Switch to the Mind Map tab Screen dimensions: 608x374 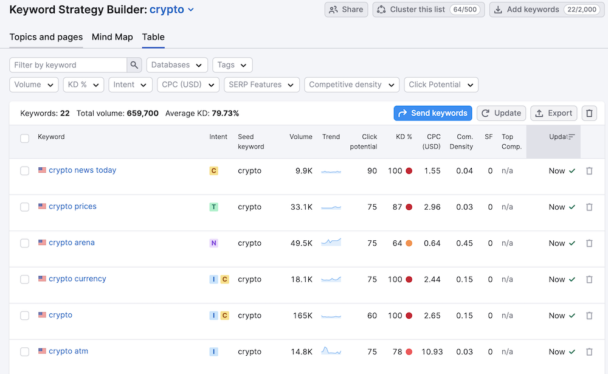click(112, 37)
